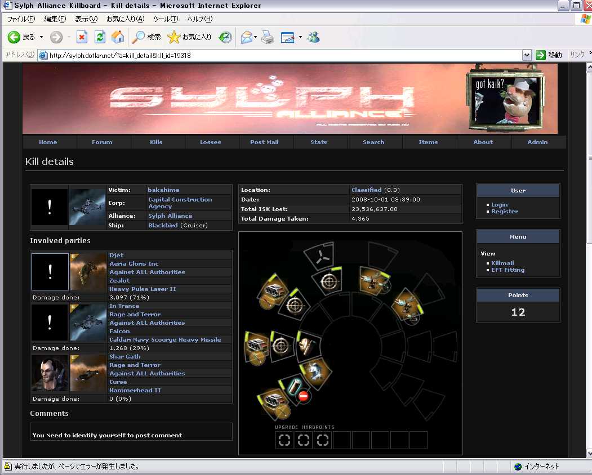Expand the Edit button dropdown arrow
Image resolution: width=592 pixels, height=475 pixels.
tap(301, 37)
